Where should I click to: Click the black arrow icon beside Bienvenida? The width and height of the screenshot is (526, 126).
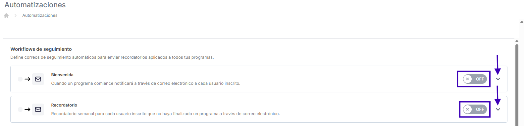point(27,79)
